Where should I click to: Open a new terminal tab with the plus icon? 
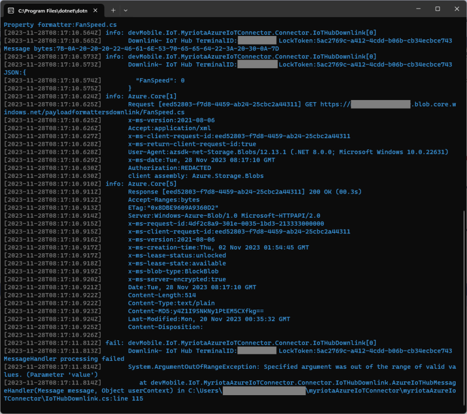114,10
